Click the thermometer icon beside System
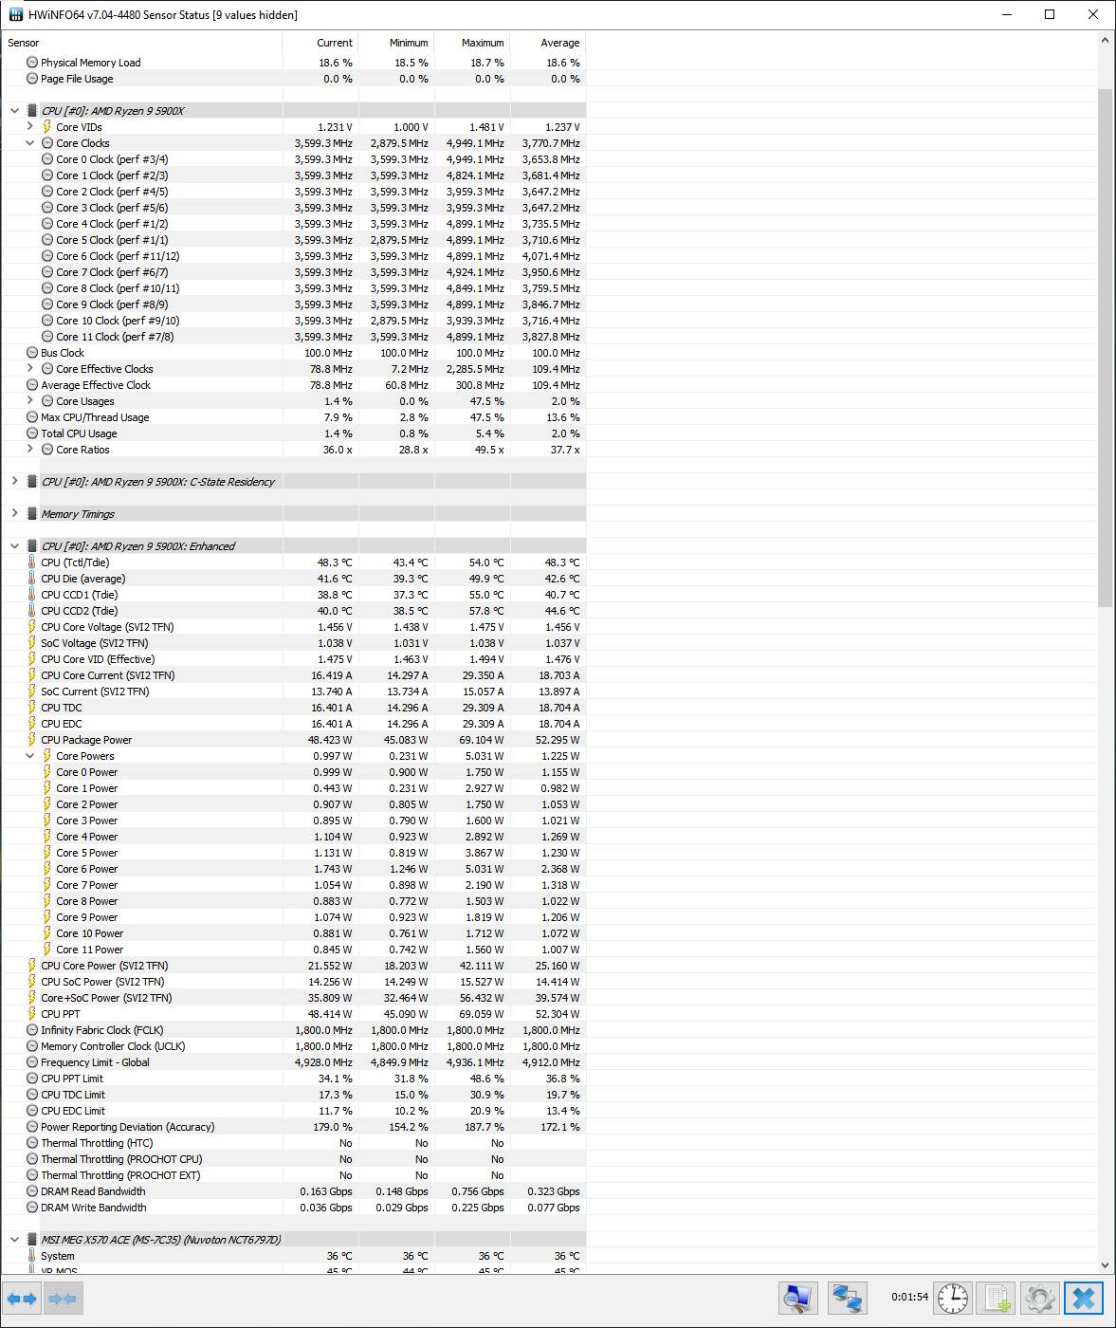 32,1256
